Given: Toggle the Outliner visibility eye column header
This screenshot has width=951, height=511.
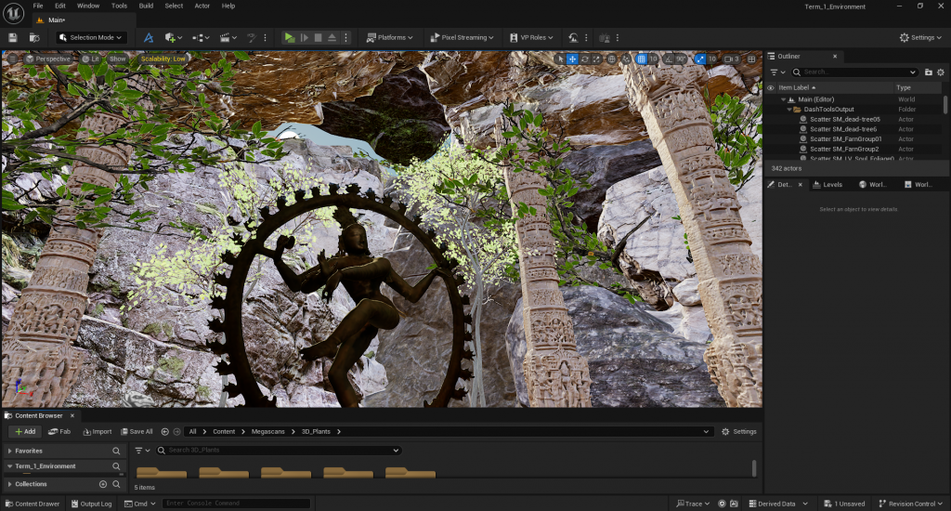Looking at the screenshot, I should tap(771, 88).
